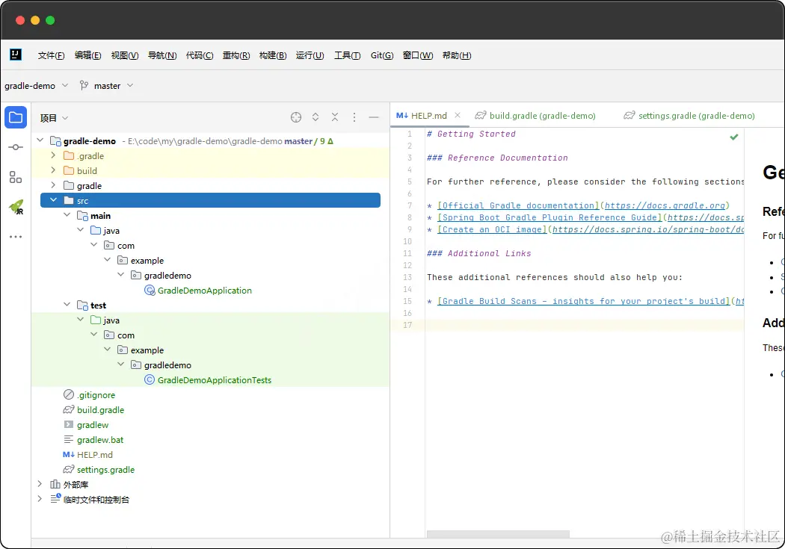Expand the 外部库 node
The image size is (785, 549).
tap(40, 484)
